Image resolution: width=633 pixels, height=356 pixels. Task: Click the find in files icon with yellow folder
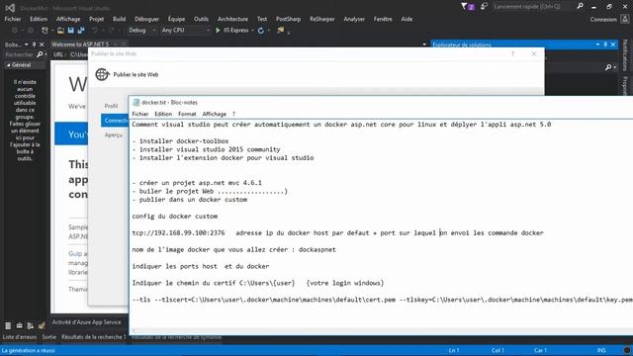(281, 31)
